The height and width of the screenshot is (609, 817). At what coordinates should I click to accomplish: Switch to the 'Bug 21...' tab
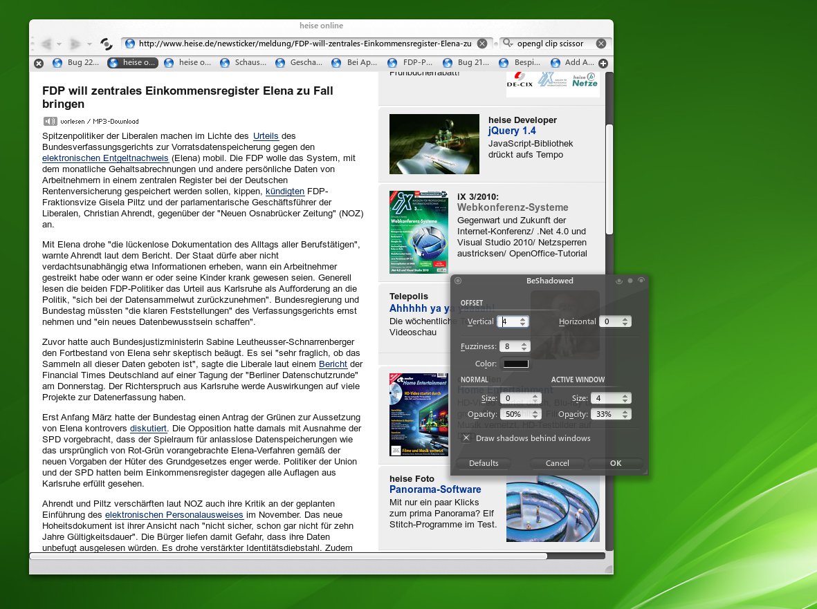(466, 62)
